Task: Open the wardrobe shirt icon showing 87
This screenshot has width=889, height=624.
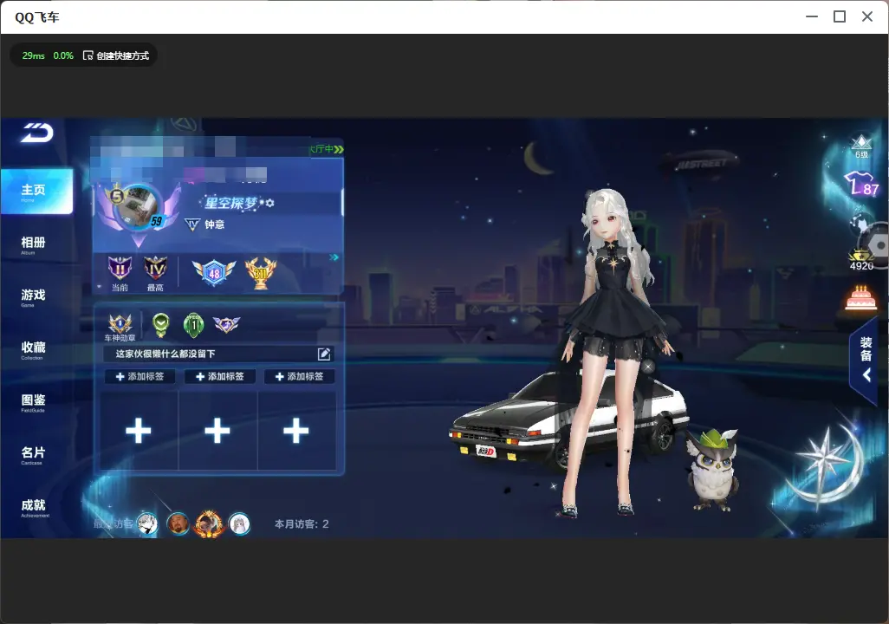Action: coord(861,184)
